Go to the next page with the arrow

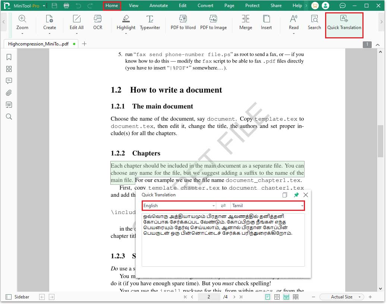pos(234,297)
